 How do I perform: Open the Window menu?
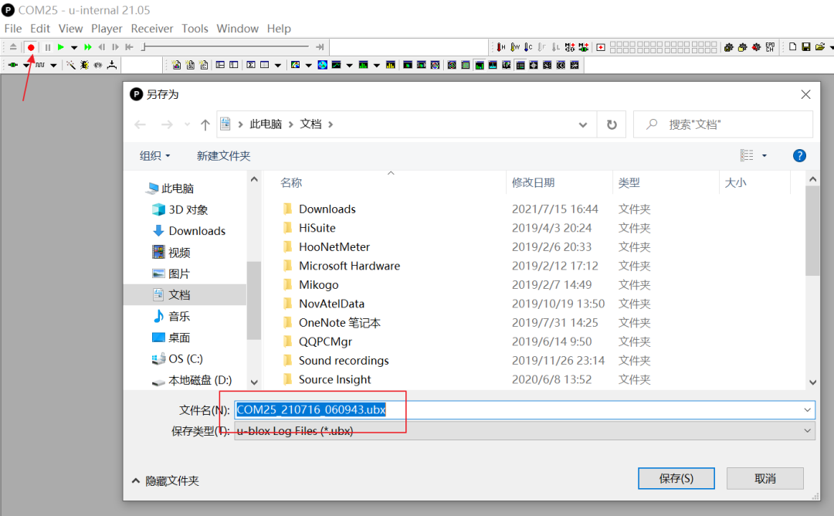coord(237,28)
